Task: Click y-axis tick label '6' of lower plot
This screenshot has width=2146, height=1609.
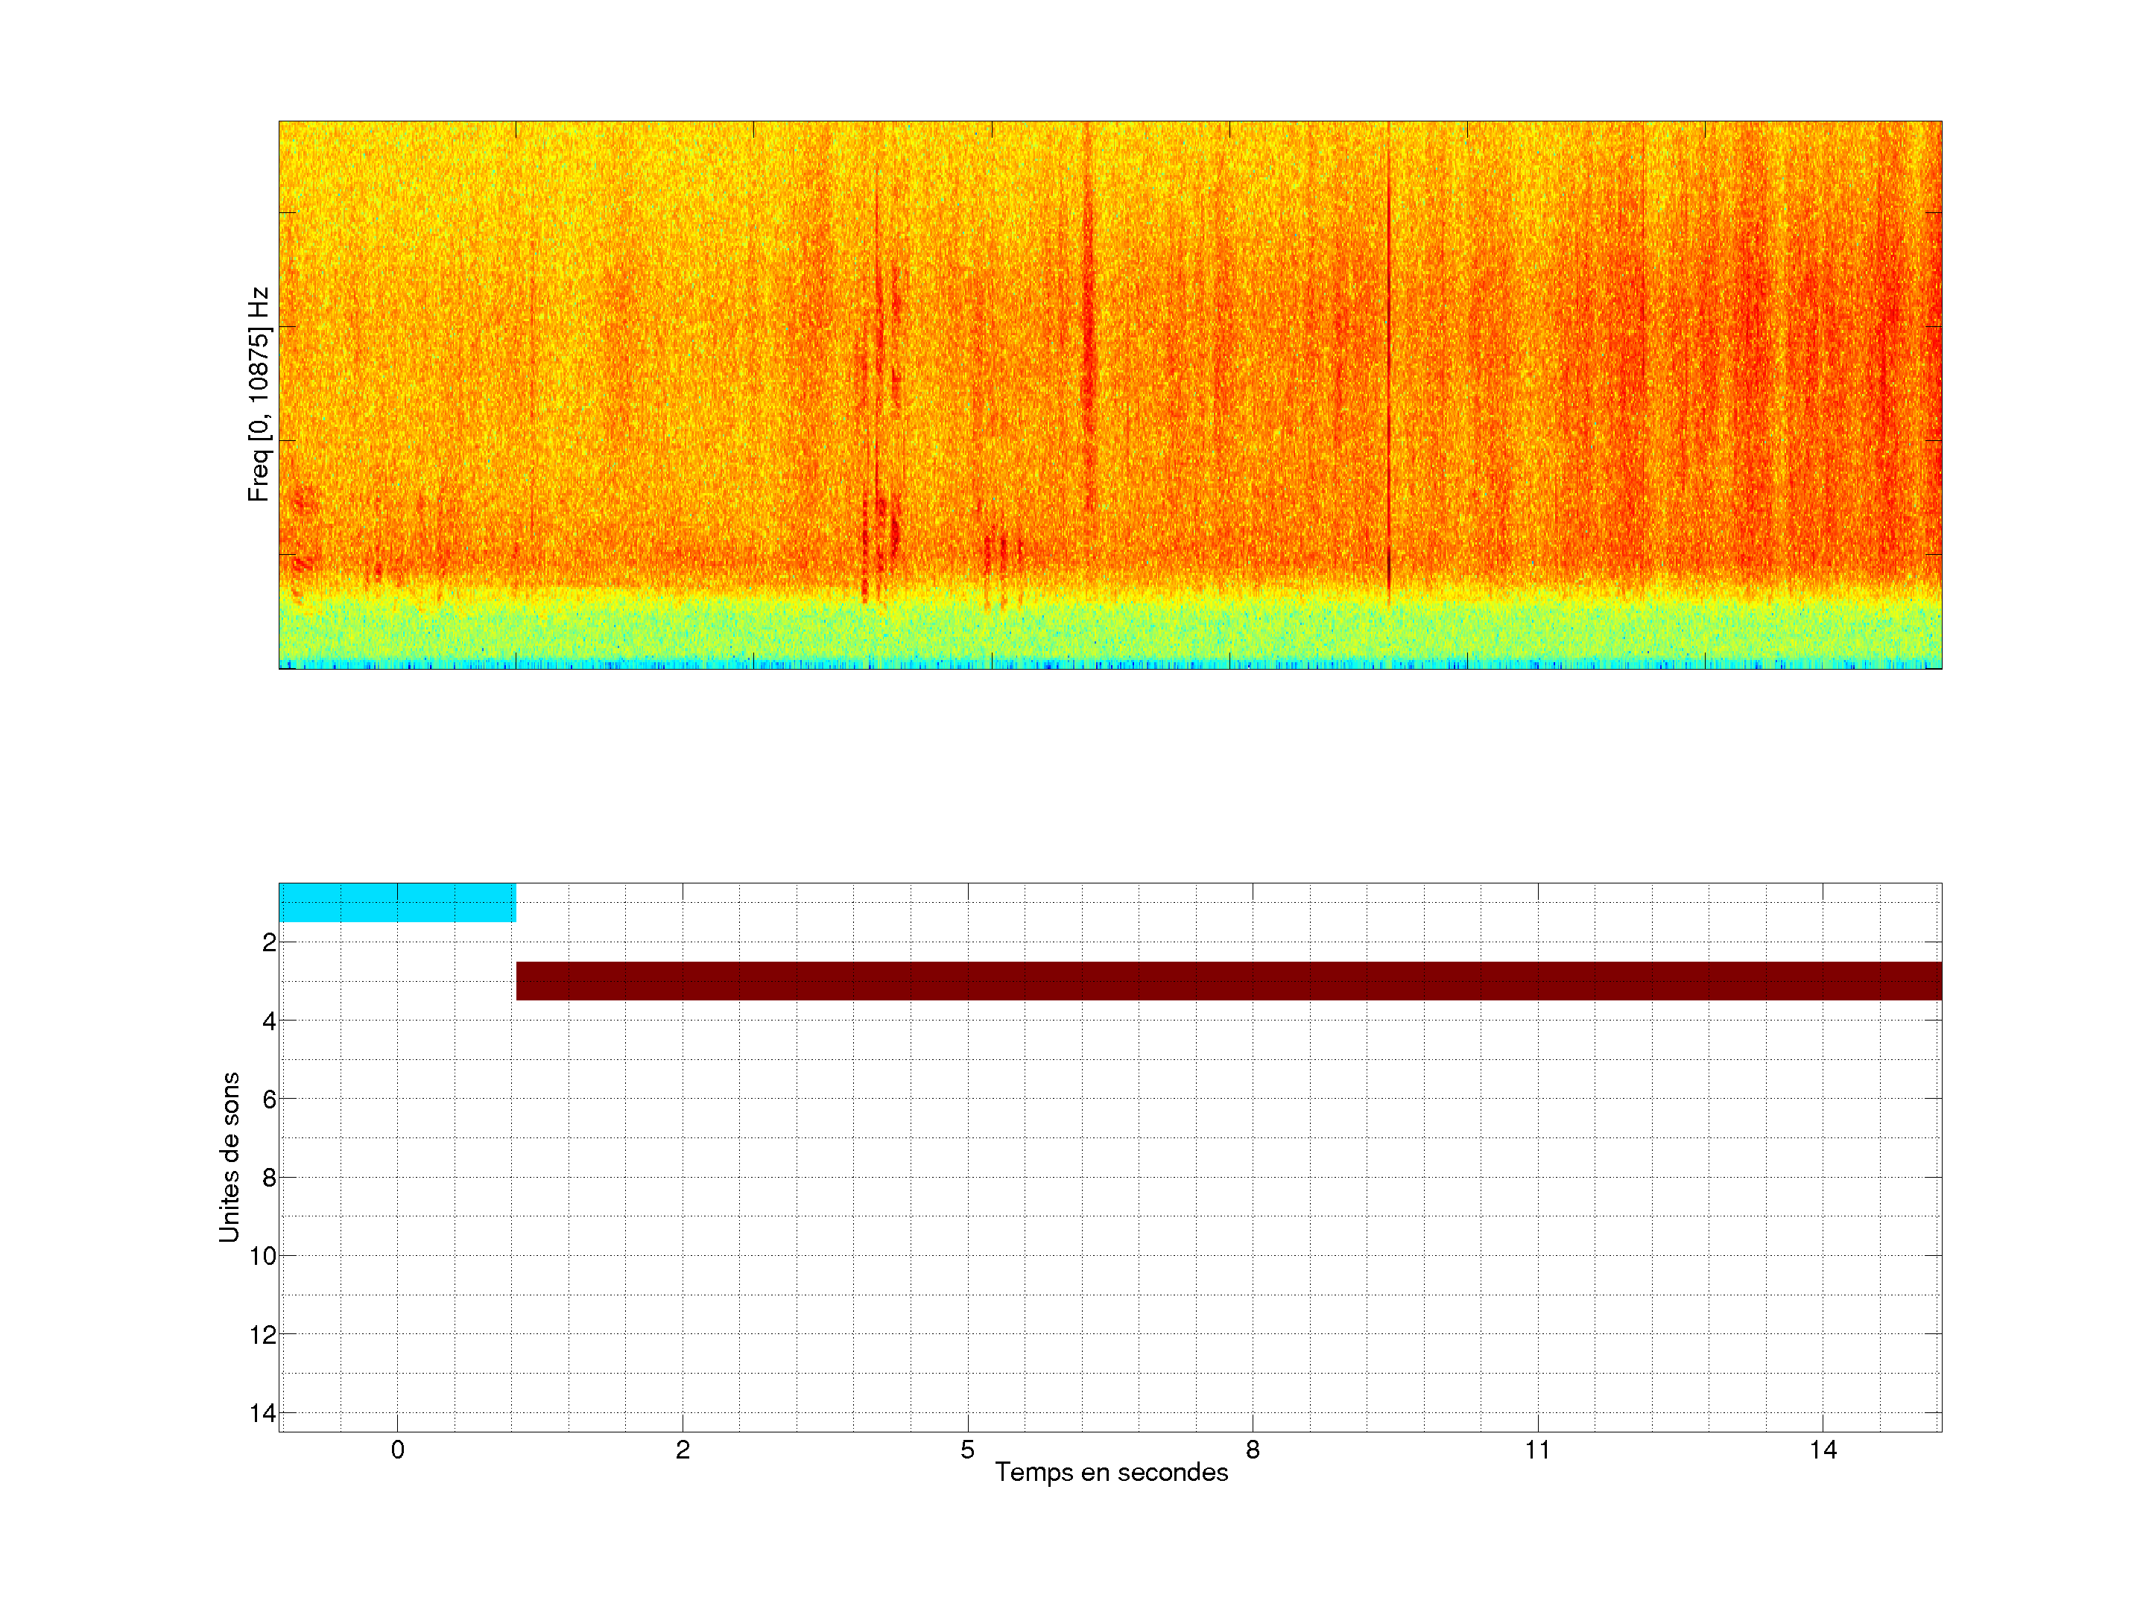Action: [x=269, y=1099]
